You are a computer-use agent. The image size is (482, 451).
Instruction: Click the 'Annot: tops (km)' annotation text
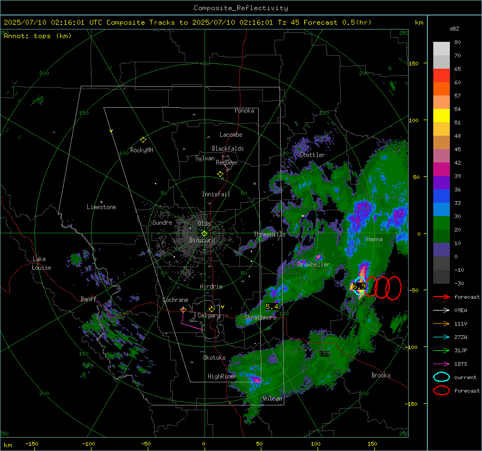(x=37, y=36)
